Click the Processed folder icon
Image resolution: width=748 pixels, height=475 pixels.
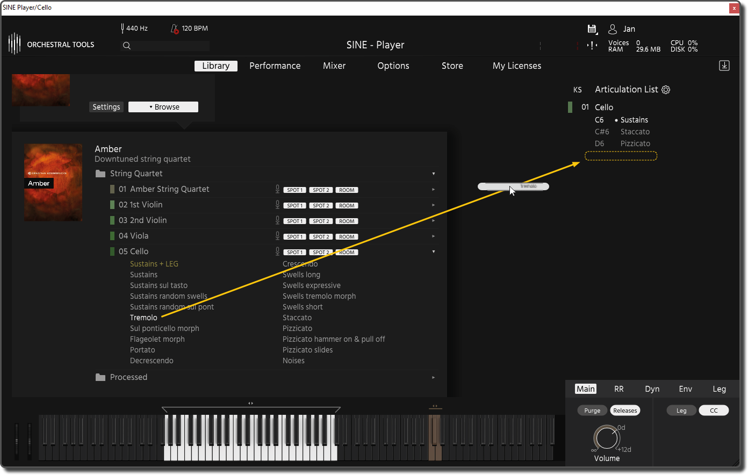100,377
